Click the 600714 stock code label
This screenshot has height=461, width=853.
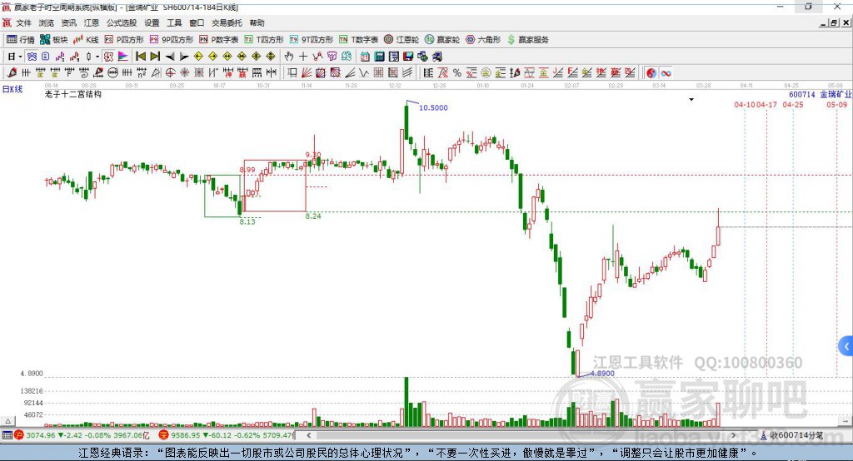[802, 95]
